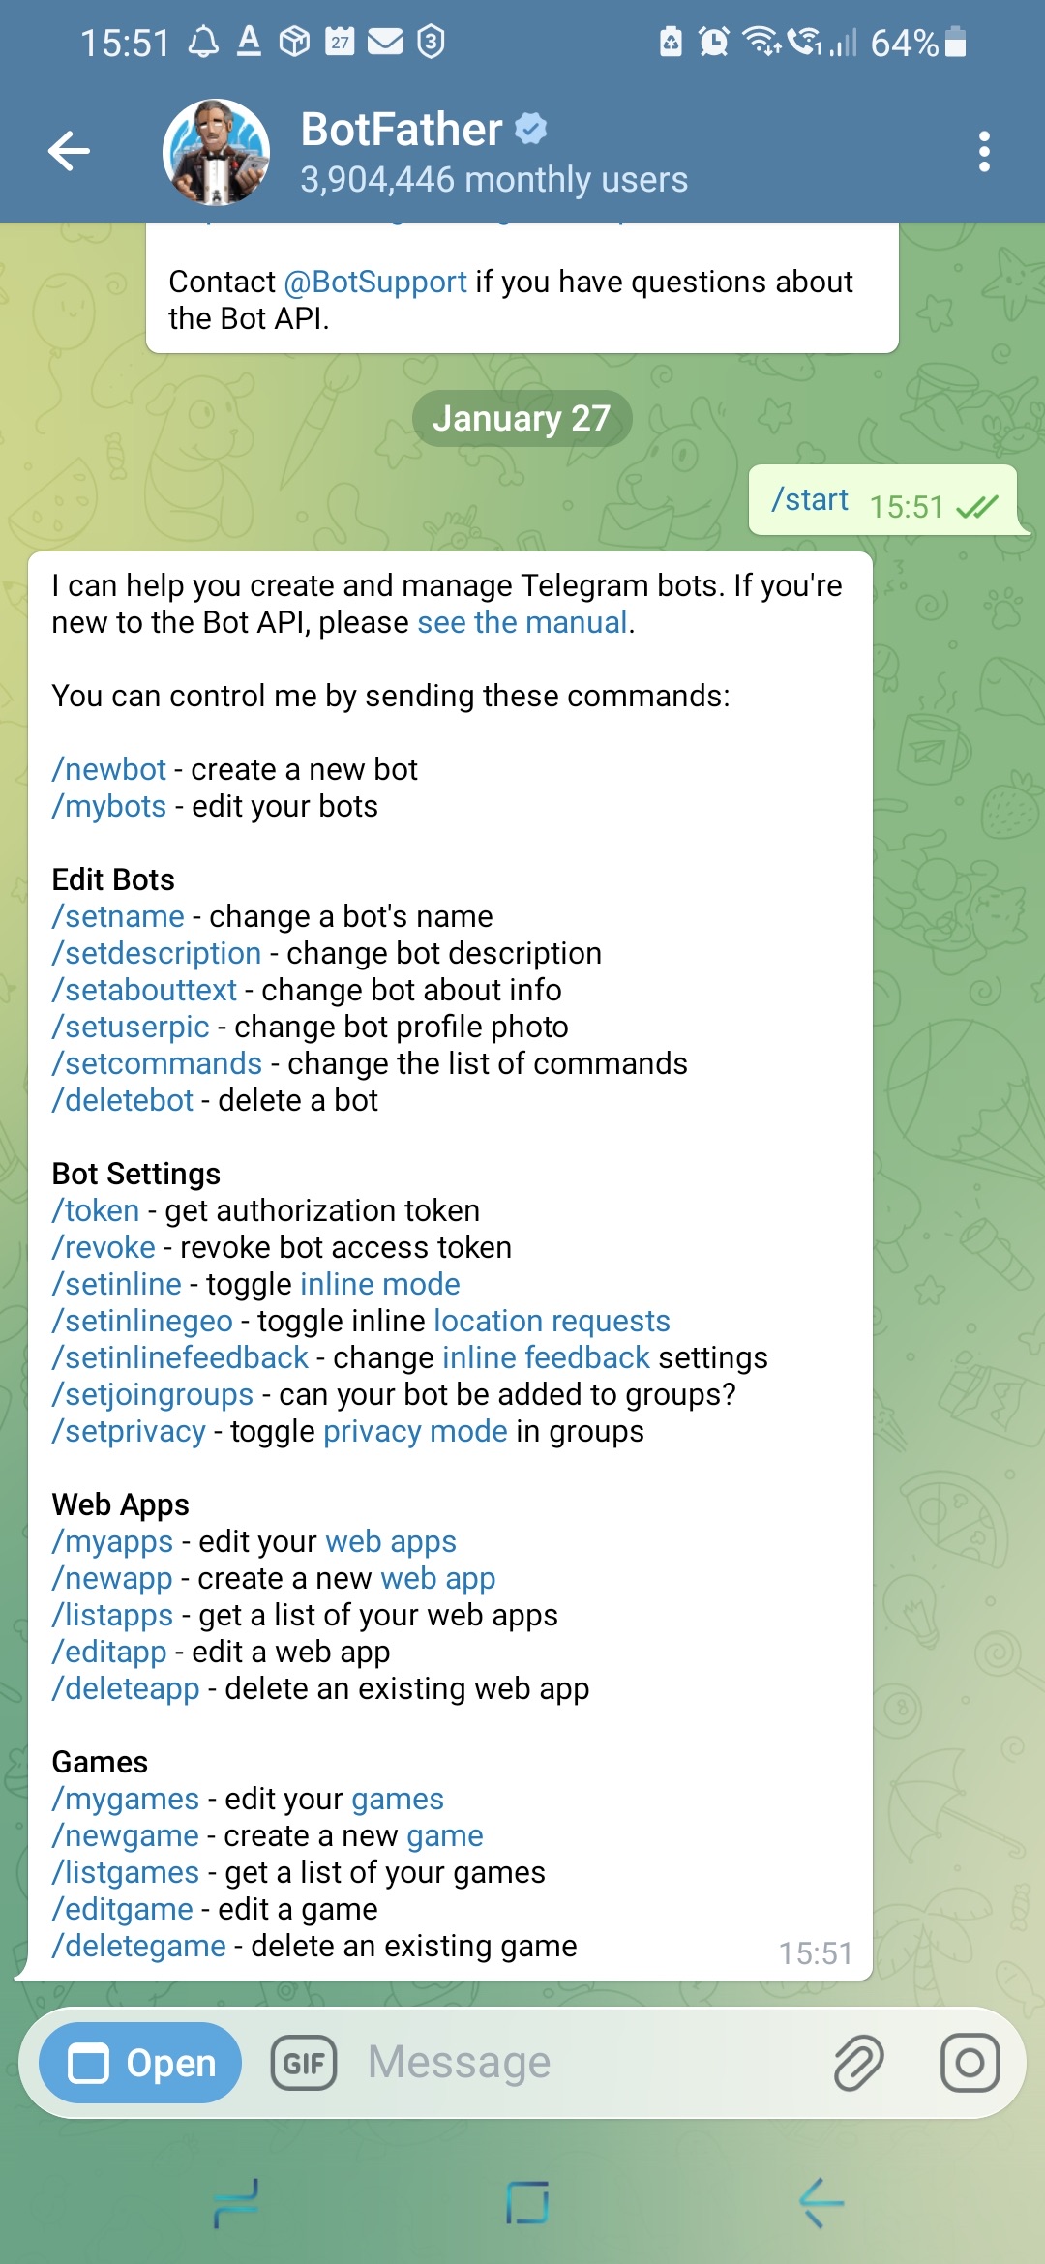Tap Android recent apps navigation icon
This screenshot has width=1045, height=2264.
(236, 2204)
